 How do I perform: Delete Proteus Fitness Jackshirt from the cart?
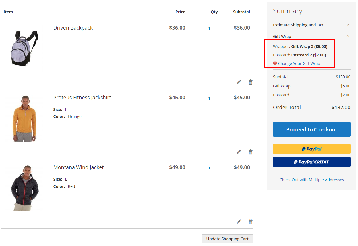pyautogui.click(x=251, y=152)
